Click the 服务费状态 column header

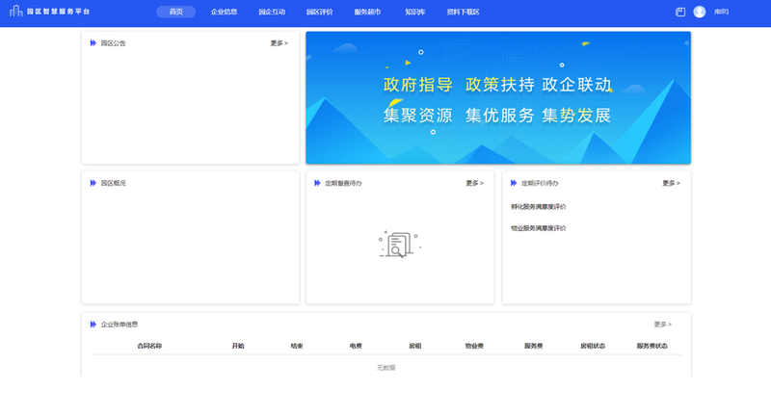click(652, 346)
